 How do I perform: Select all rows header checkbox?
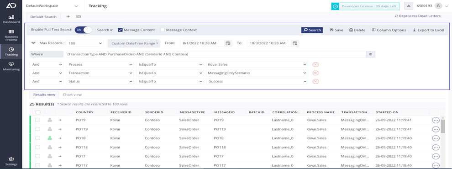click(x=38, y=112)
